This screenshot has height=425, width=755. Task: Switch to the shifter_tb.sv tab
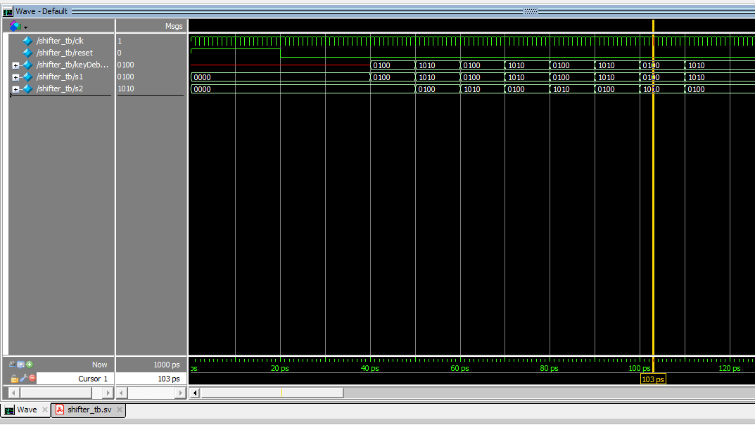click(x=89, y=410)
